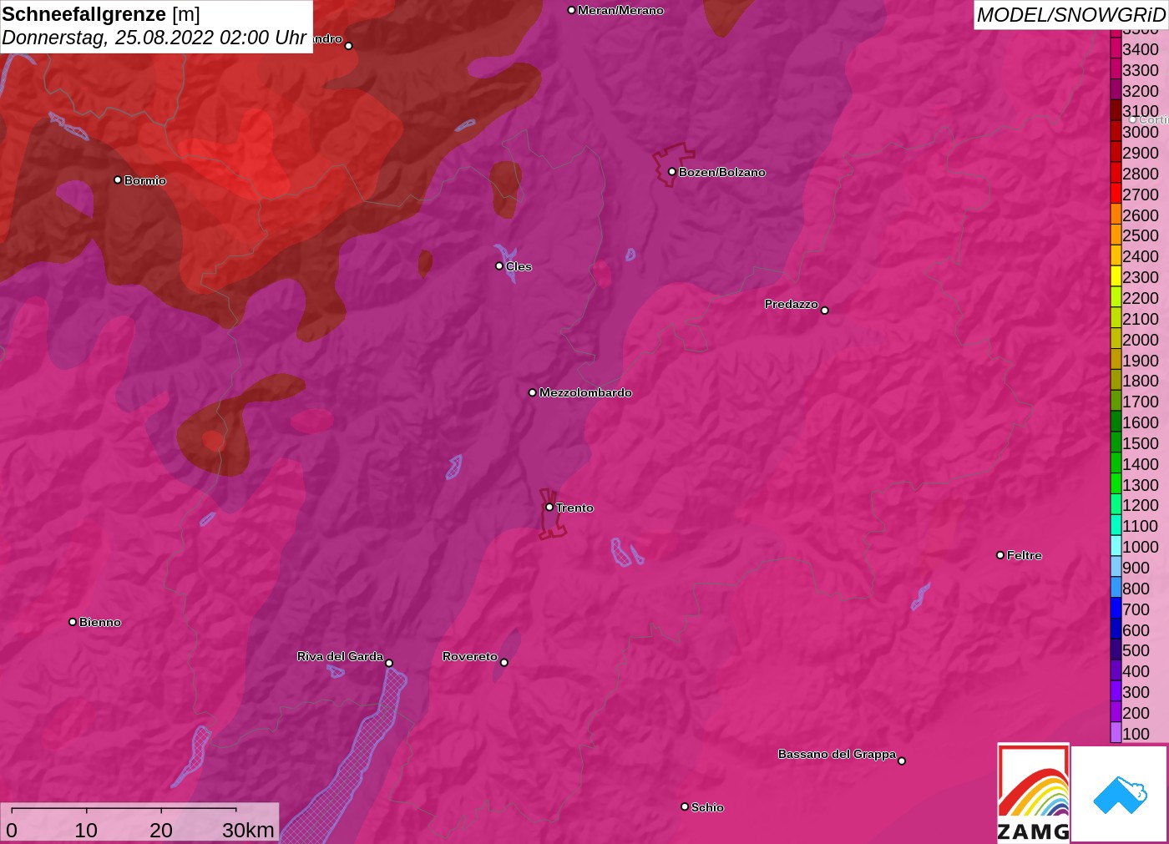Click the 30km distance scale bar

tap(124, 810)
